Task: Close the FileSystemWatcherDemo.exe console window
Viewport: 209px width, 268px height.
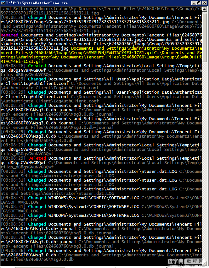Action: pos(205,3)
